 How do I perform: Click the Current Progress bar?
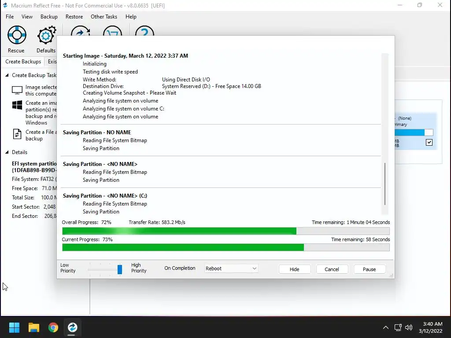(226, 247)
